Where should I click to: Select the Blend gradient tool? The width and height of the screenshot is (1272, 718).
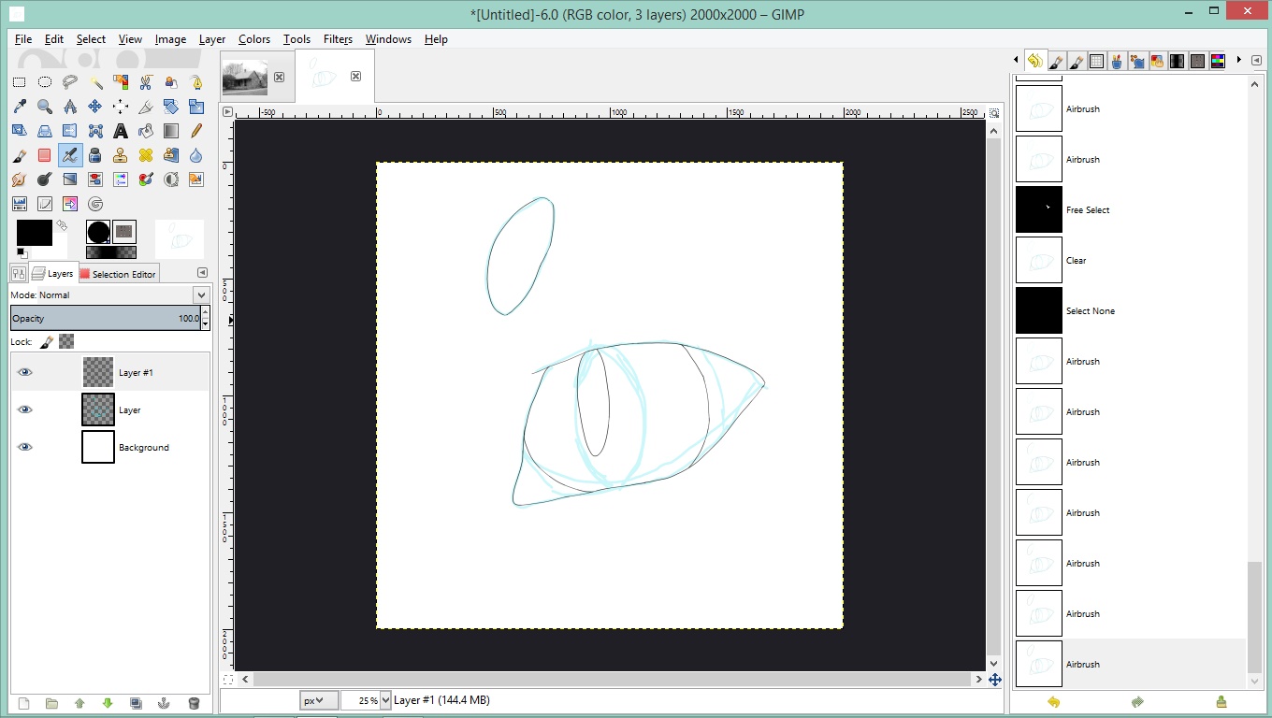click(x=171, y=131)
